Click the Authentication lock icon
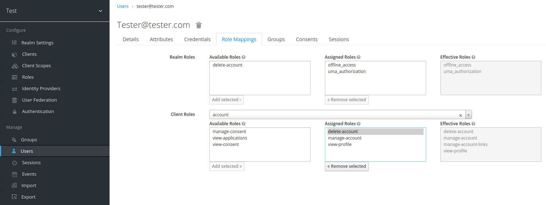Viewport: 546px width, 205px height. pos(14,112)
